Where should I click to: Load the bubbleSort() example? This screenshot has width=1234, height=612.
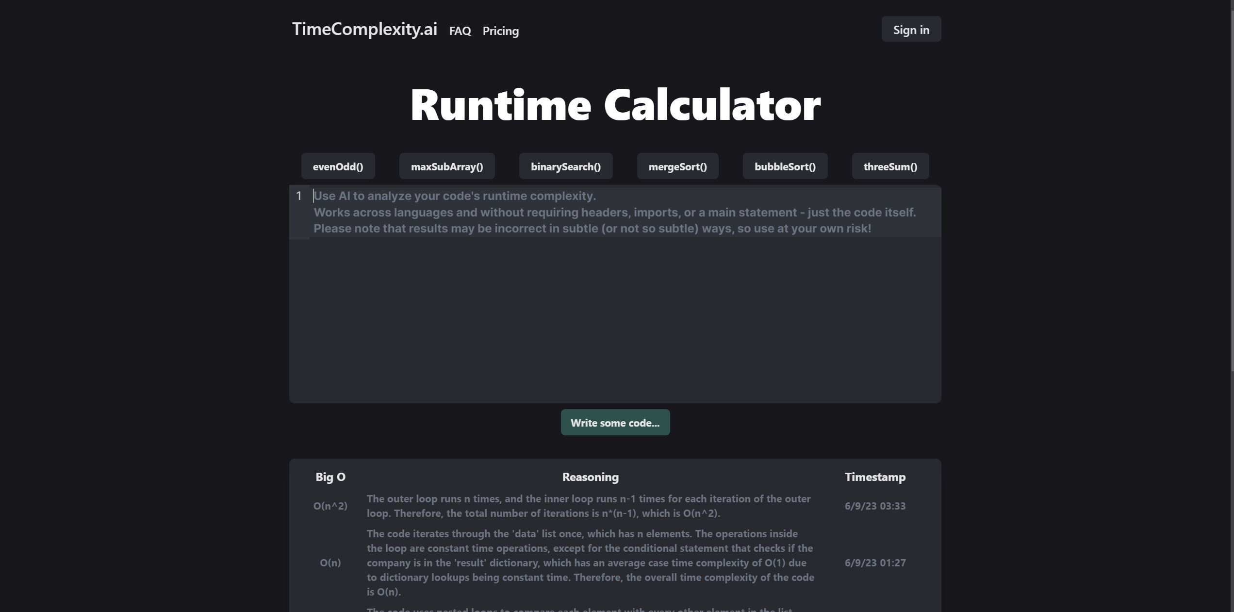(x=785, y=166)
